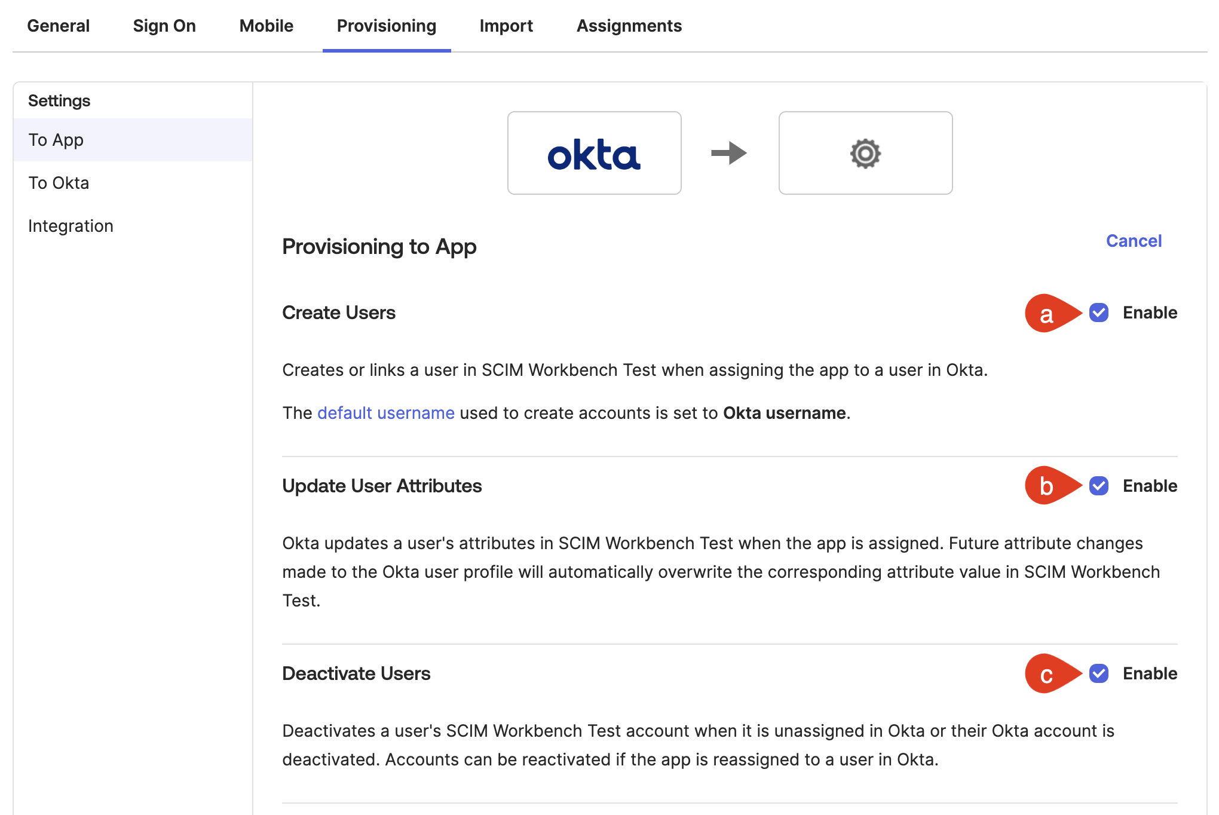The image size is (1219, 815).
Task: Open the Assignments tab
Action: point(629,26)
